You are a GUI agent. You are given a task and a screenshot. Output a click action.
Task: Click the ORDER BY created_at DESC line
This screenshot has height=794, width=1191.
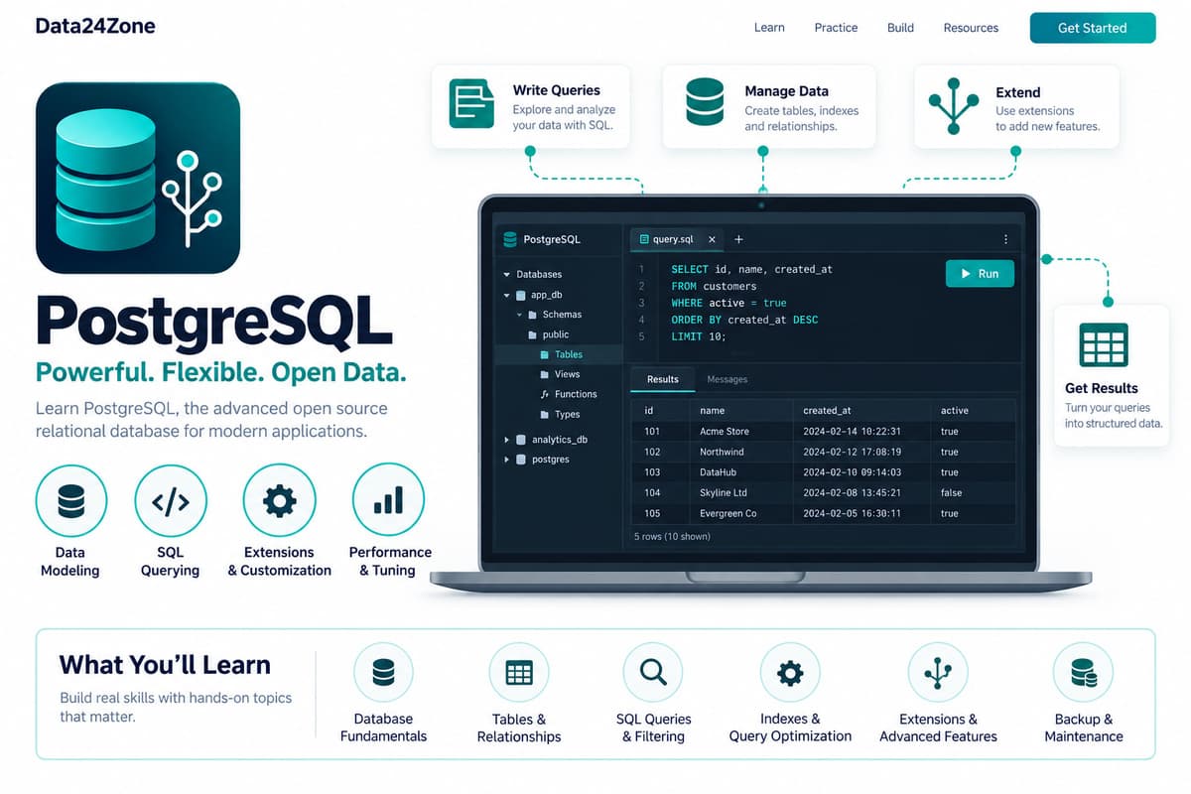[x=744, y=320]
